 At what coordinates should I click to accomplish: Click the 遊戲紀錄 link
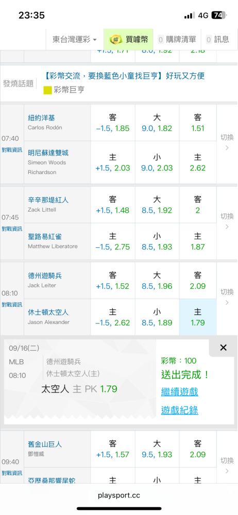coord(179,410)
